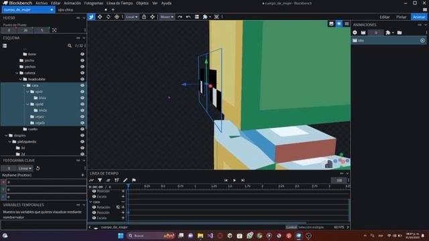Viewport: 429px width, 241px height.
Task: Click the center pivot icon in Hueso panel
Action: [54, 30]
